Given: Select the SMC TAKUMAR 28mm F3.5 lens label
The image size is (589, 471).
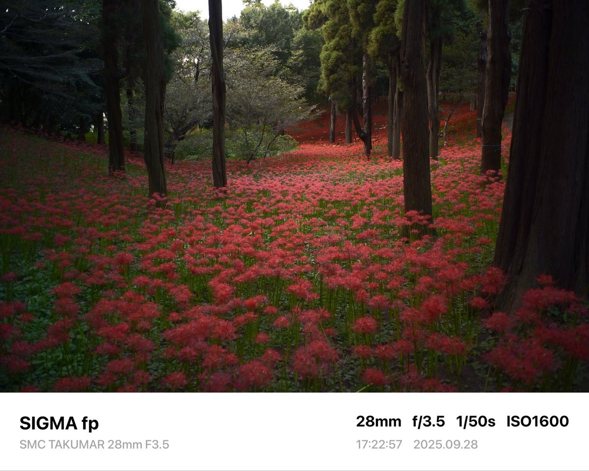Looking at the screenshot, I should pyautogui.click(x=94, y=445).
